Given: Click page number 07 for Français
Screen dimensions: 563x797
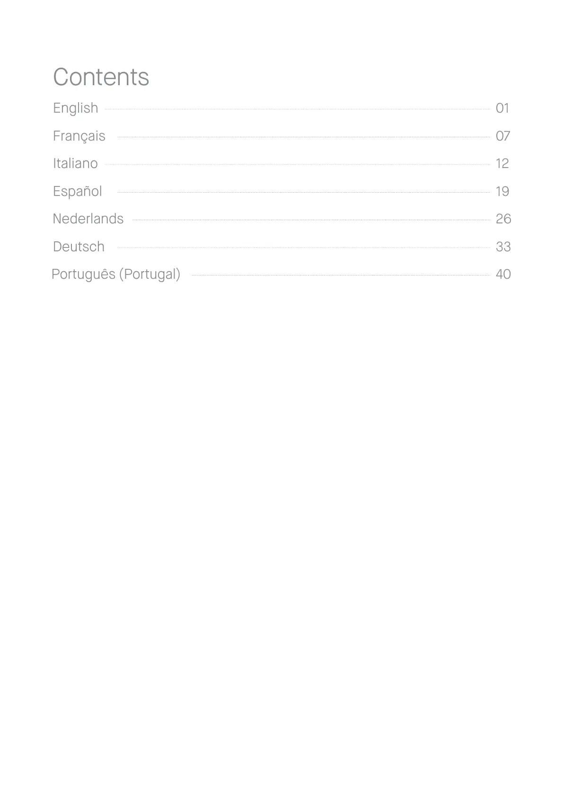Looking at the screenshot, I should click(x=503, y=136).
